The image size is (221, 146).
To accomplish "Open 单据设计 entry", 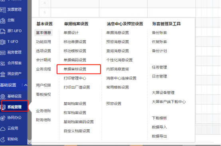I will tap(71, 33).
